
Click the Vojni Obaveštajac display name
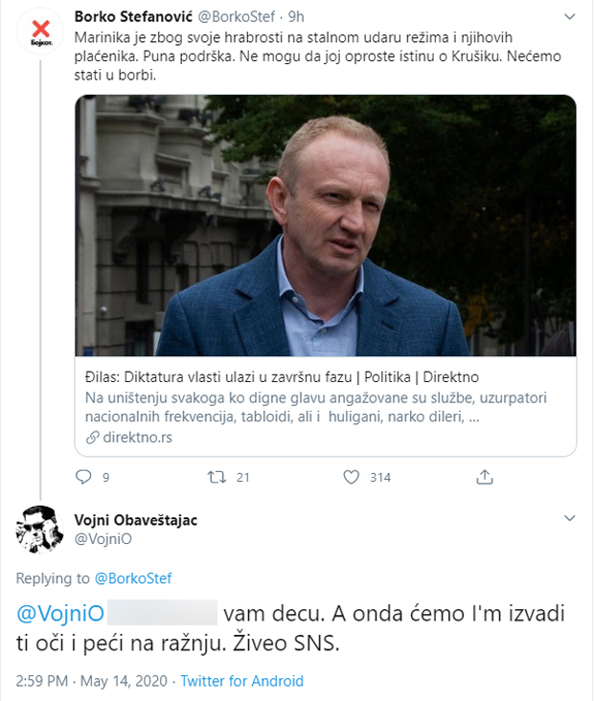point(136,519)
